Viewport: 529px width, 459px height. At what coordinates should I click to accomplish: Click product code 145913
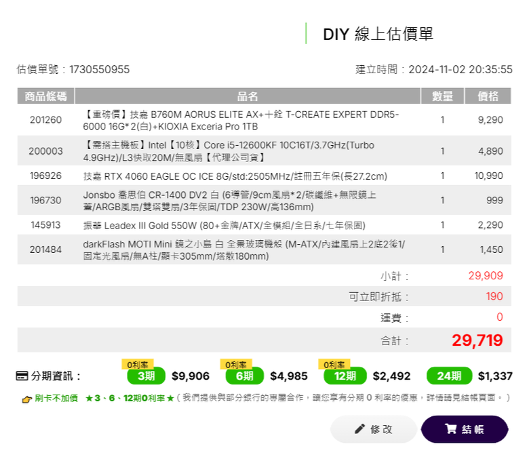(x=45, y=225)
